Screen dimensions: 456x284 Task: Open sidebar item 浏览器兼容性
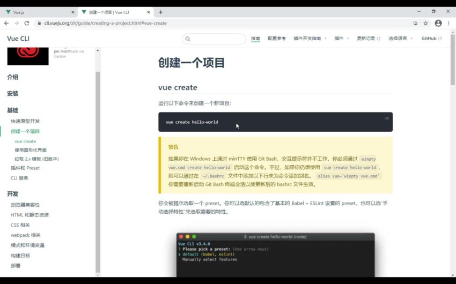click(25, 205)
